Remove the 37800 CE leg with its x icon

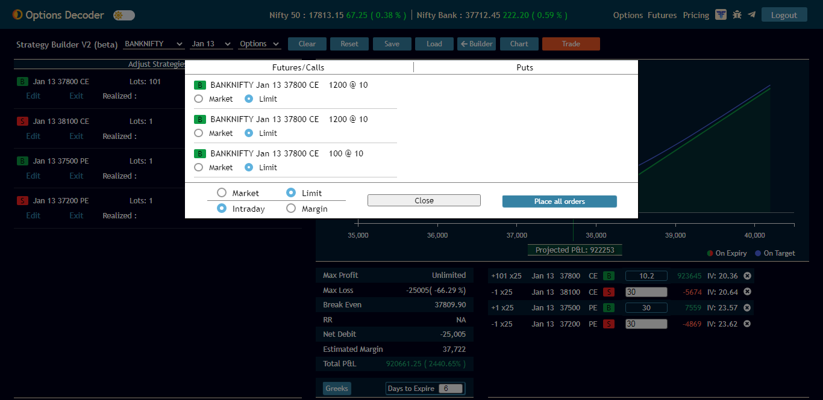747,275
